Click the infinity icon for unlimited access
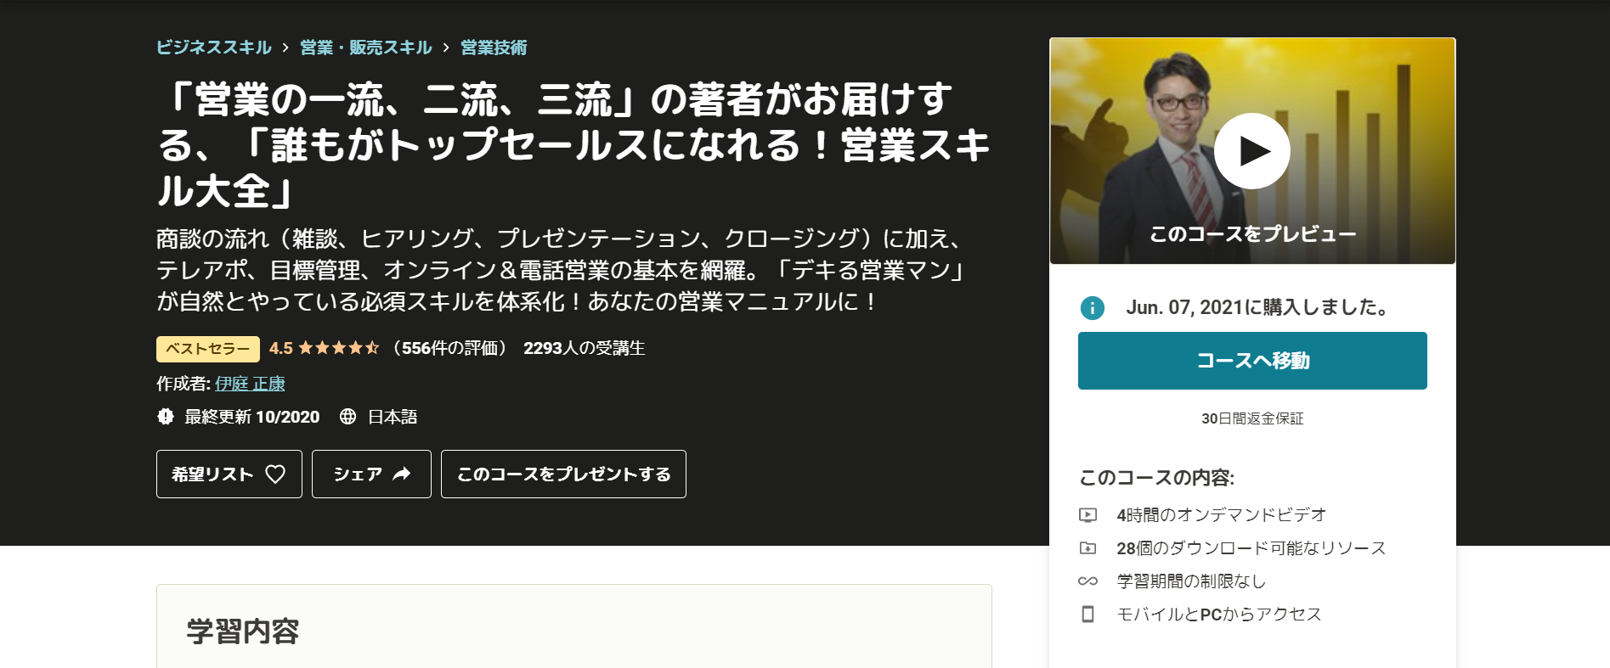Image resolution: width=1610 pixels, height=668 pixels. coord(1087,581)
